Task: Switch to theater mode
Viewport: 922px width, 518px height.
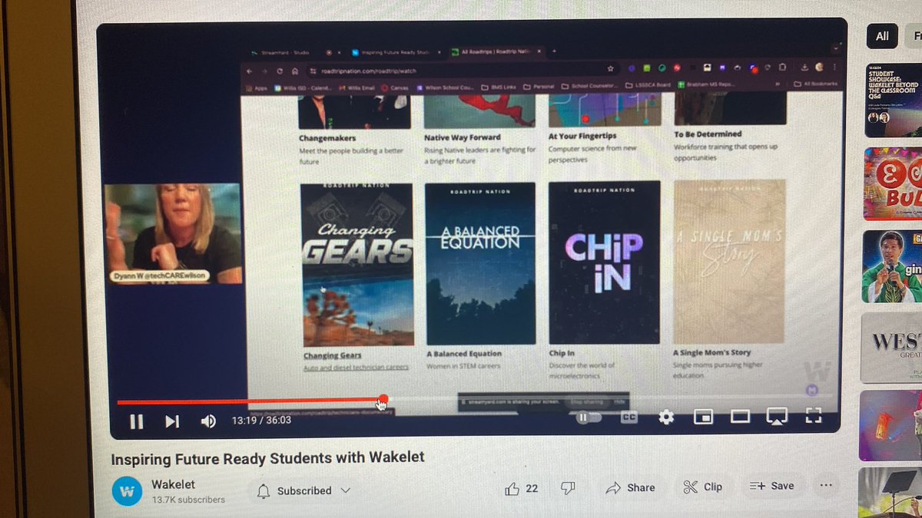Action: (740, 416)
